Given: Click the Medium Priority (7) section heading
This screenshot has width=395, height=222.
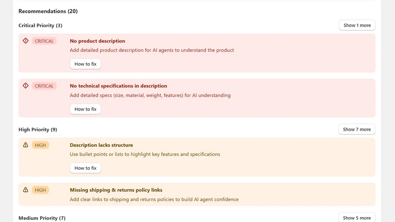Looking at the screenshot, I should 42,218.
